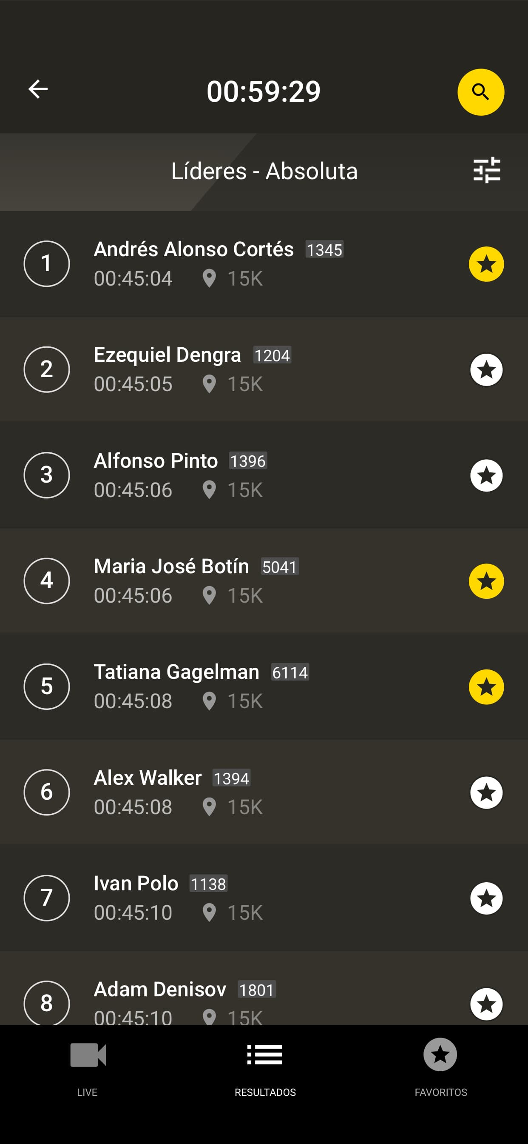528x1144 pixels.
Task: Tap bib number 1394 for Alex Walker
Action: (x=231, y=778)
